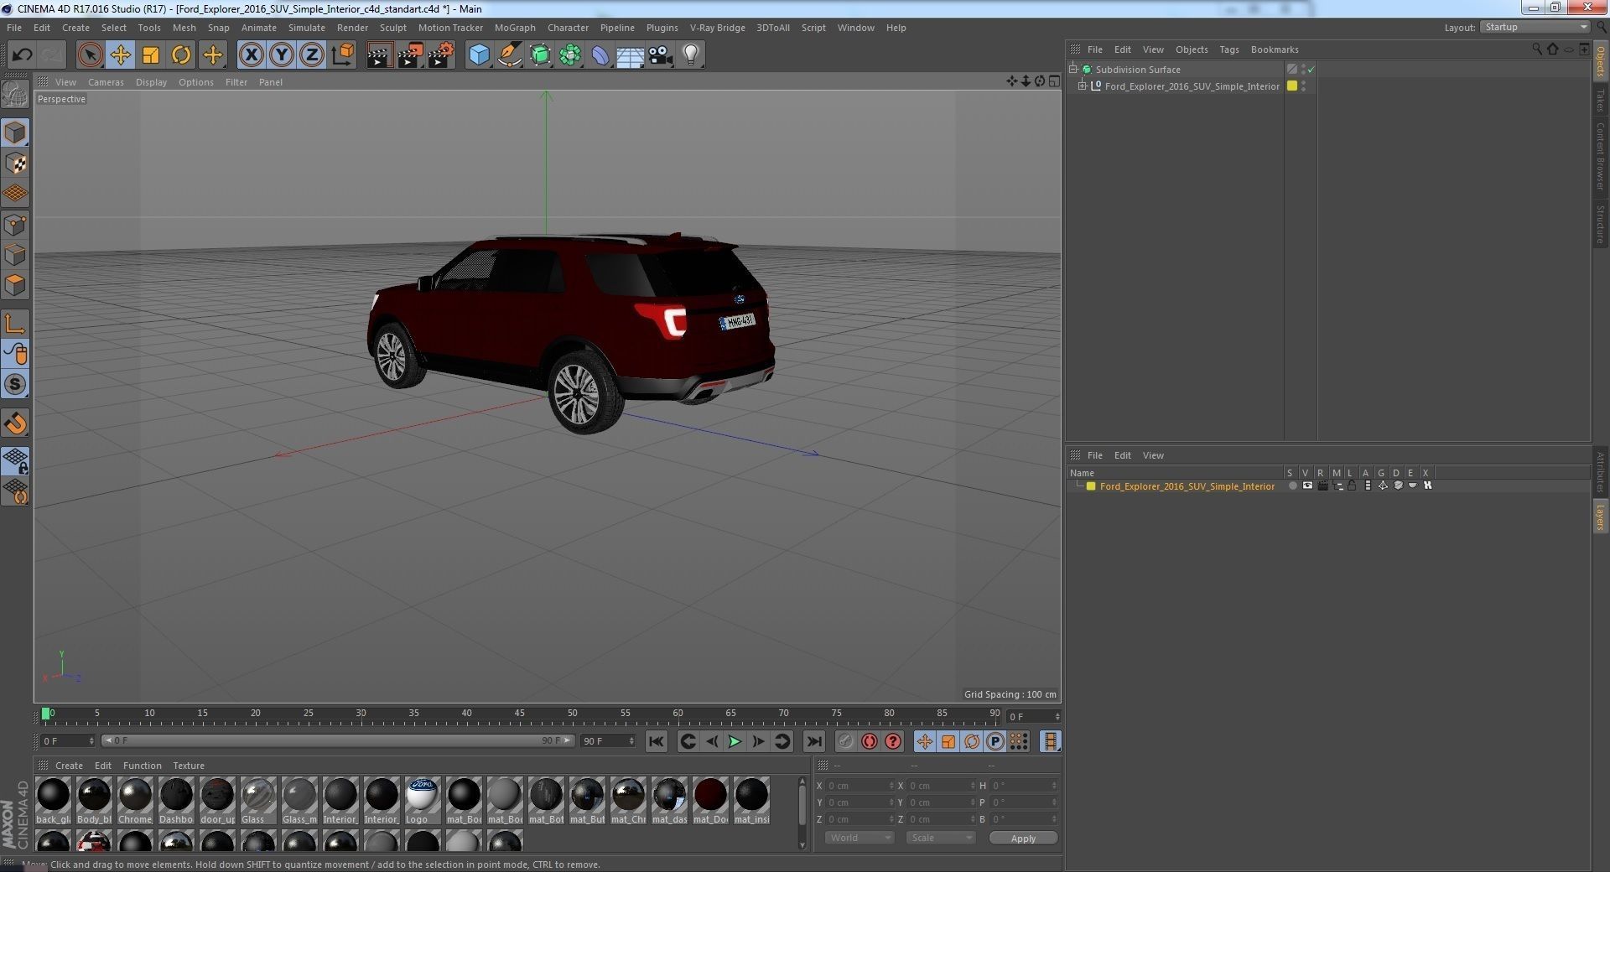Click the Enable Axis icon
Viewport: 1610px width, 971px height.
[15, 324]
